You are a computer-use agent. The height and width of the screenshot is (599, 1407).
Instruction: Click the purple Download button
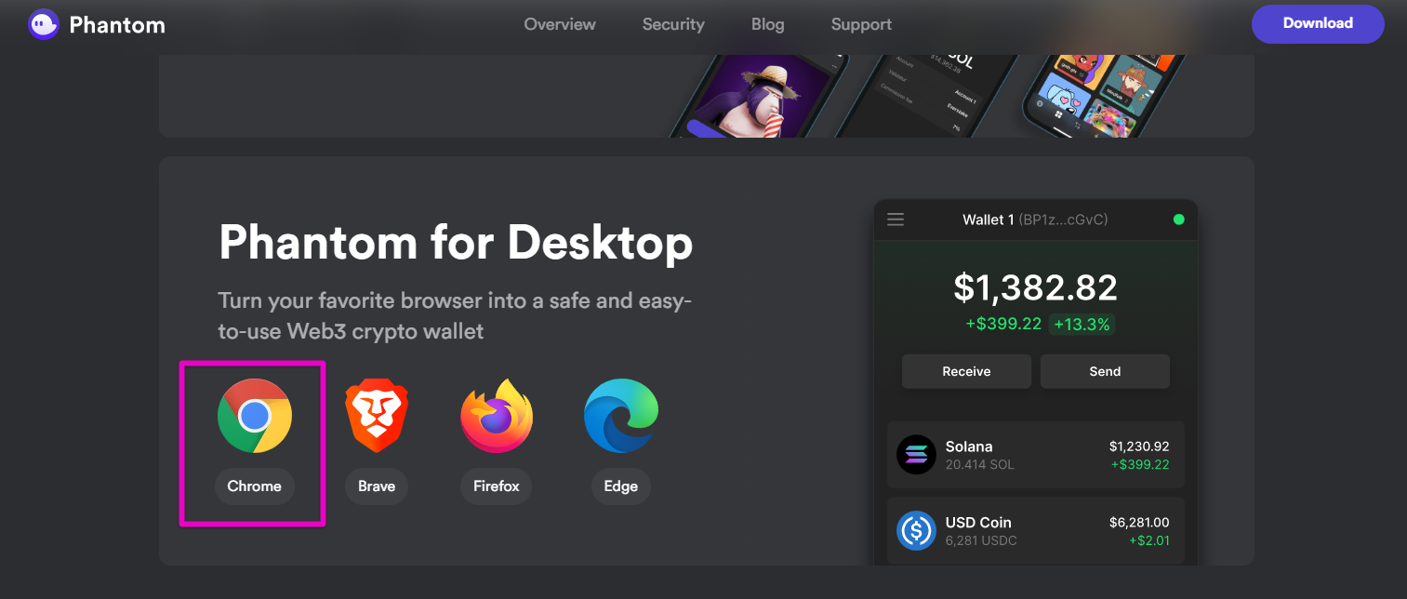(x=1318, y=23)
